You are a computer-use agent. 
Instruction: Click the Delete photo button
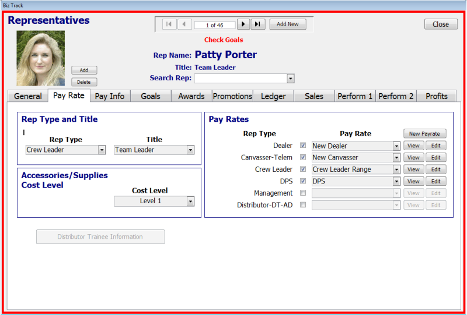tap(84, 82)
